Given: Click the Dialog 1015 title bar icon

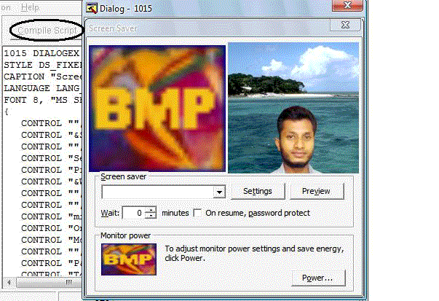Looking at the screenshot, I should (92, 8).
